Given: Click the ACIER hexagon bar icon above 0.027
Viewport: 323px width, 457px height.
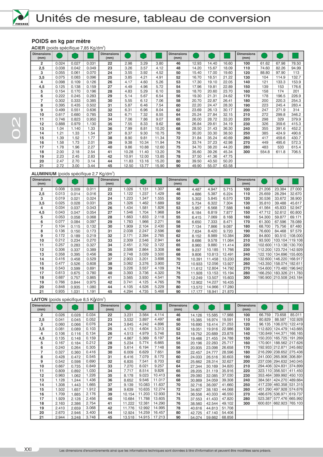Looking at the screenshot, I should [75, 56].
